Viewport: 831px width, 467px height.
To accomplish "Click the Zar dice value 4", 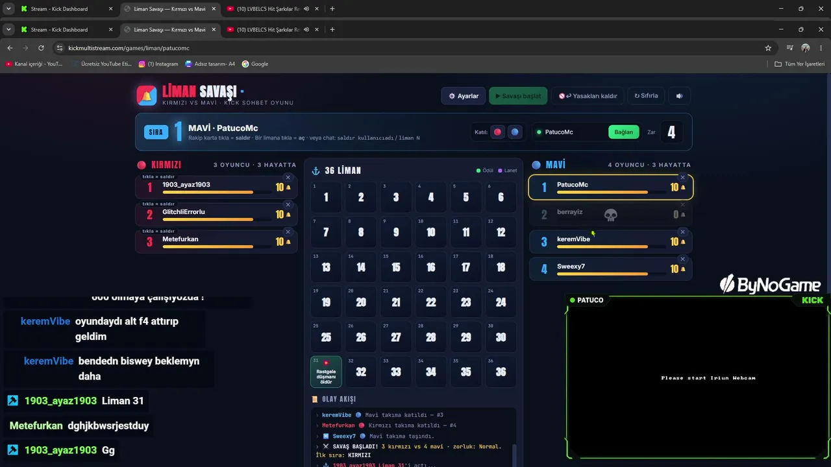I will click(x=671, y=132).
